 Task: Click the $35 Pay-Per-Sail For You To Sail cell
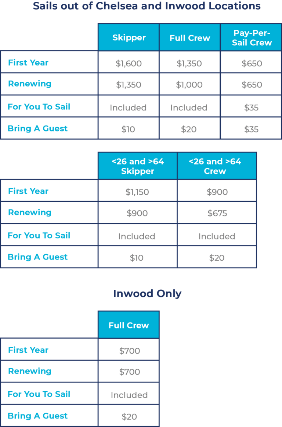coord(251,107)
